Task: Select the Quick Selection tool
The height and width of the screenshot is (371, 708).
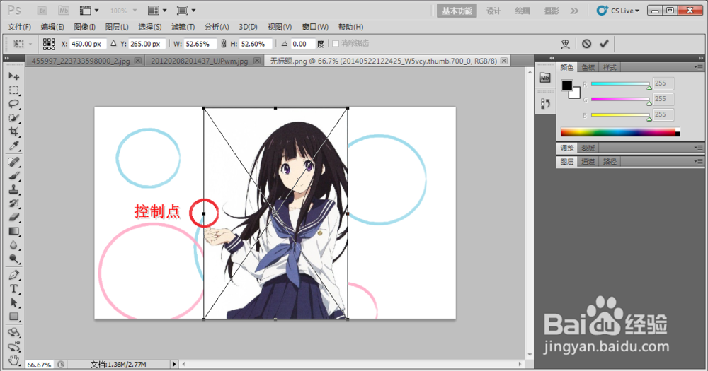Action: [14, 118]
